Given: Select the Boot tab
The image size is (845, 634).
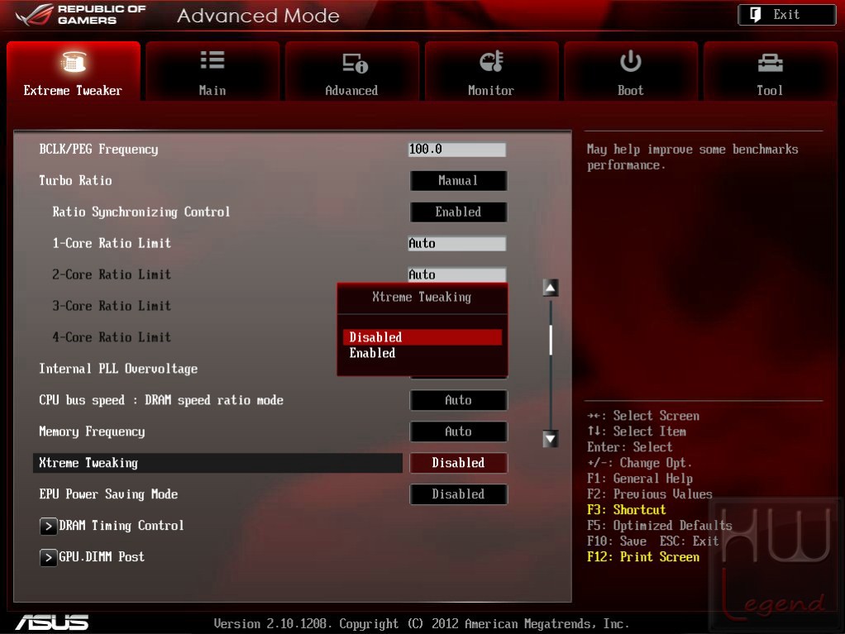Looking at the screenshot, I should coord(631,71).
